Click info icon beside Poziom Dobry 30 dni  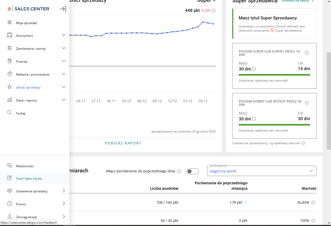(307, 103)
